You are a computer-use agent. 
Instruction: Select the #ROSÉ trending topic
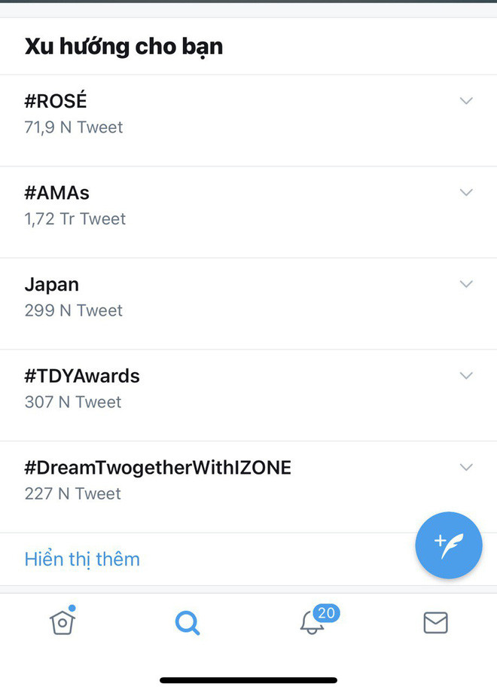pyautogui.click(x=56, y=100)
